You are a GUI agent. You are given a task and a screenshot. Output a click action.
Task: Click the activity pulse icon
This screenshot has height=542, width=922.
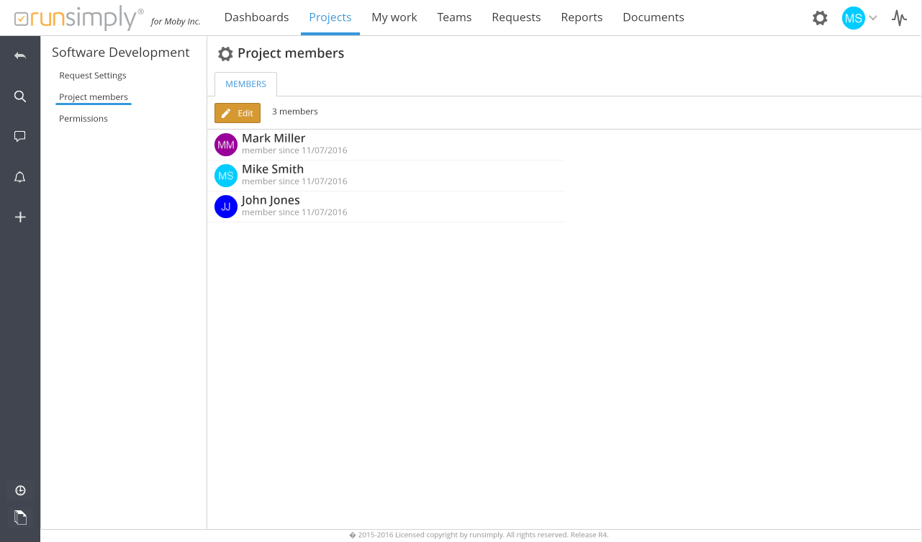click(899, 18)
